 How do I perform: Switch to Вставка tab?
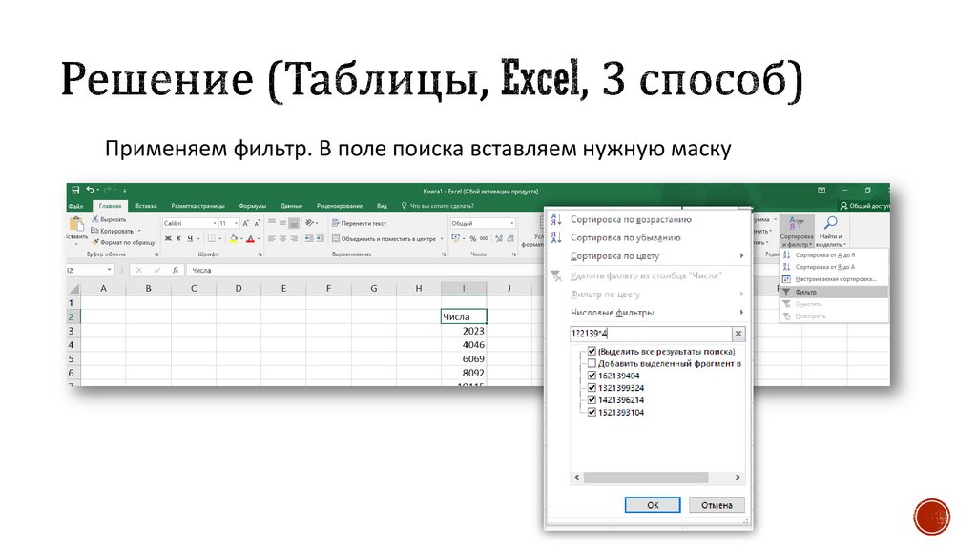point(146,206)
